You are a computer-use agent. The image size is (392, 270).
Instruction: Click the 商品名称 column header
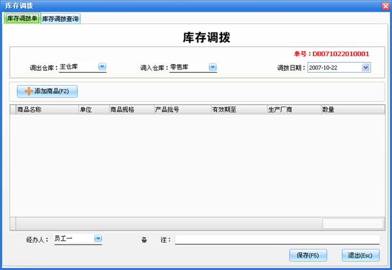(x=46, y=110)
